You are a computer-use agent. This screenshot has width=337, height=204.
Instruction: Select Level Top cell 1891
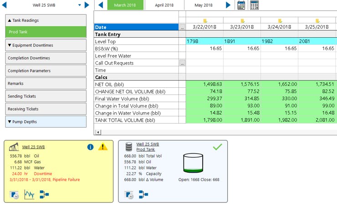pyautogui.click(x=242, y=41)
